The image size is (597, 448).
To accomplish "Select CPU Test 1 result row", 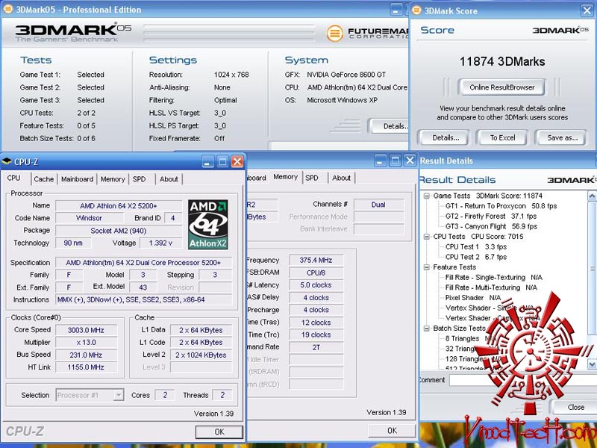I will (476, 246).
